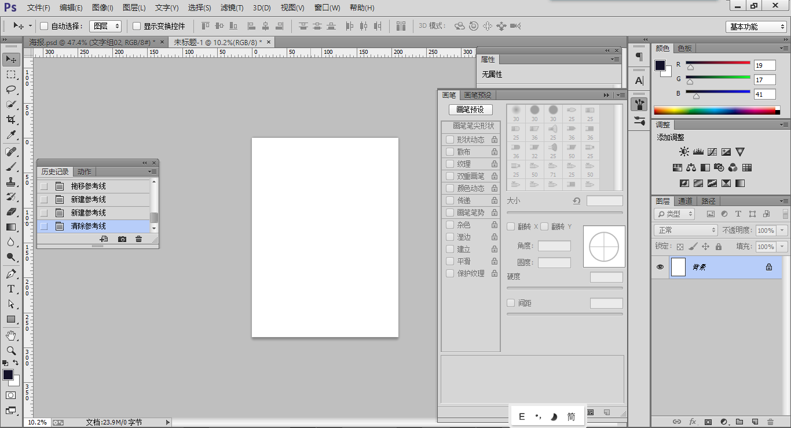Open the History panel flyout menu
Viewport: 791px width, 428px height.
coord(153,171)
